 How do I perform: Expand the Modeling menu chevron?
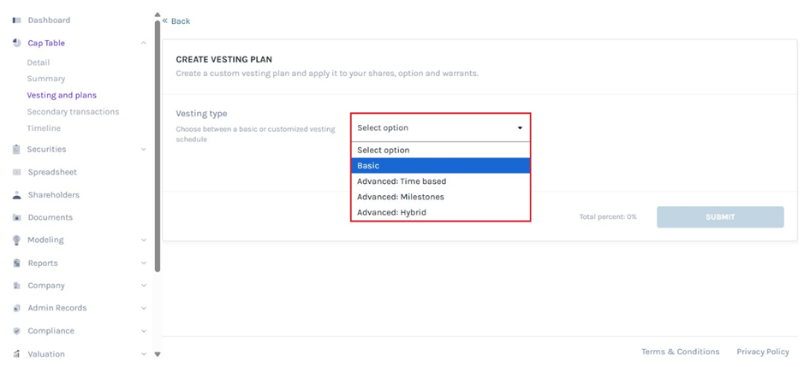tap(144, 240)
